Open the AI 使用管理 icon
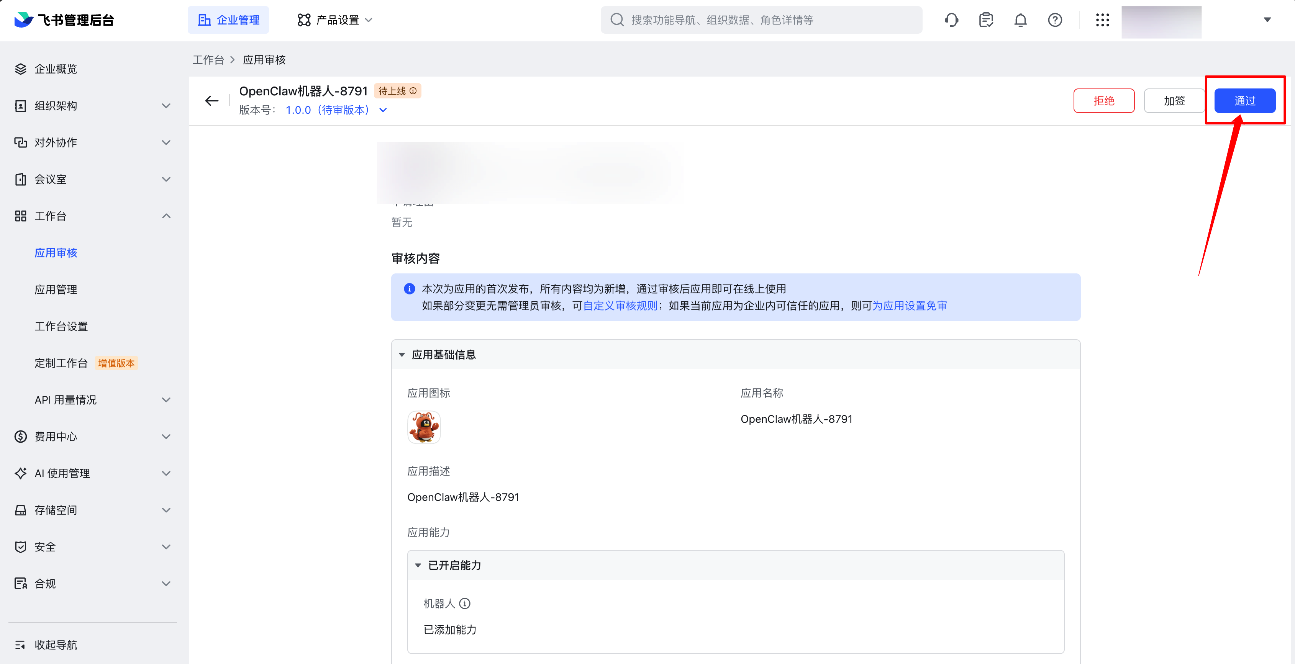Screen dimensions: 1295x664 point(20,473)
